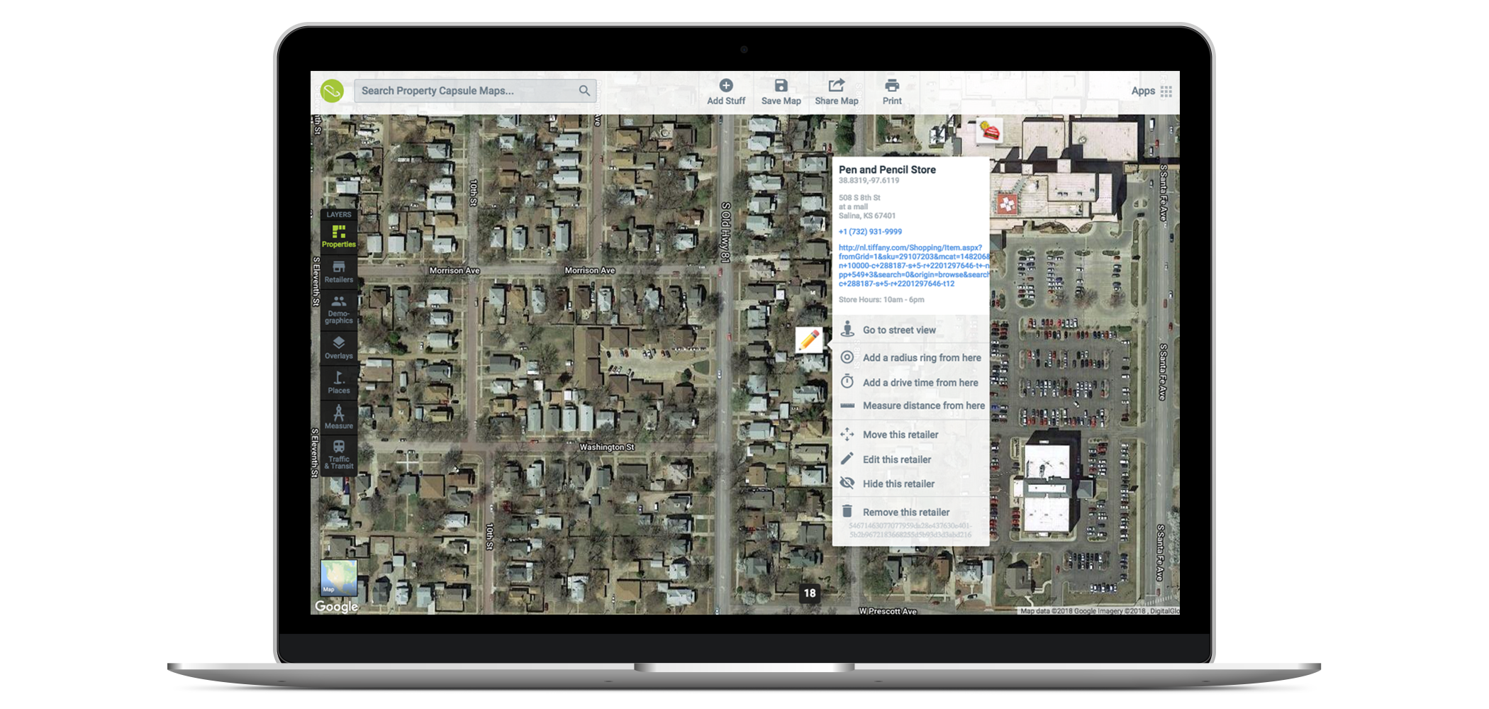The height and width of the screenshot is (709, 1489).
Task: Toggle the Properties layer
Action: point(339,236)
